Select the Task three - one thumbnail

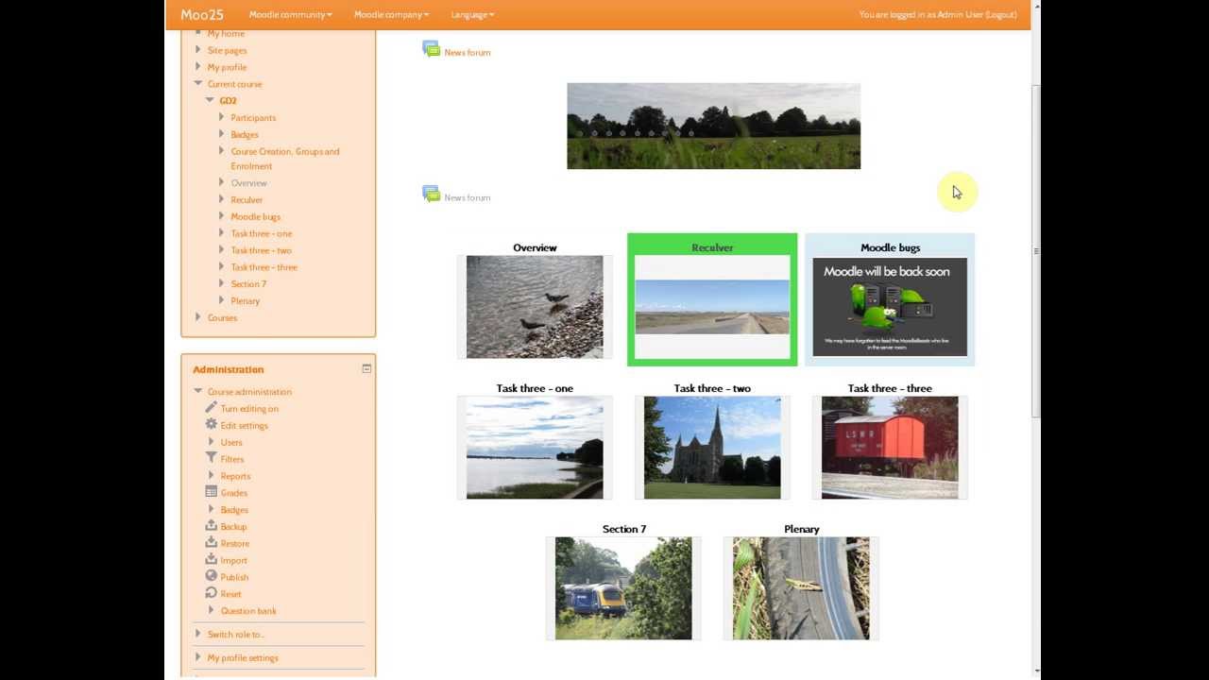click(x=535, y=448)
